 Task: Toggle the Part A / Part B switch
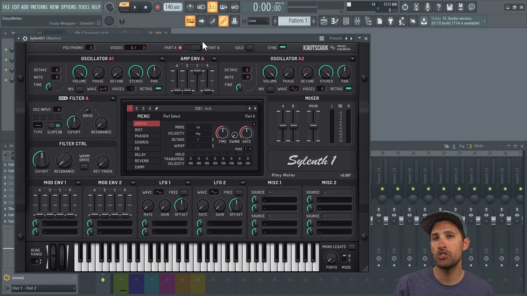coord(191,48)
